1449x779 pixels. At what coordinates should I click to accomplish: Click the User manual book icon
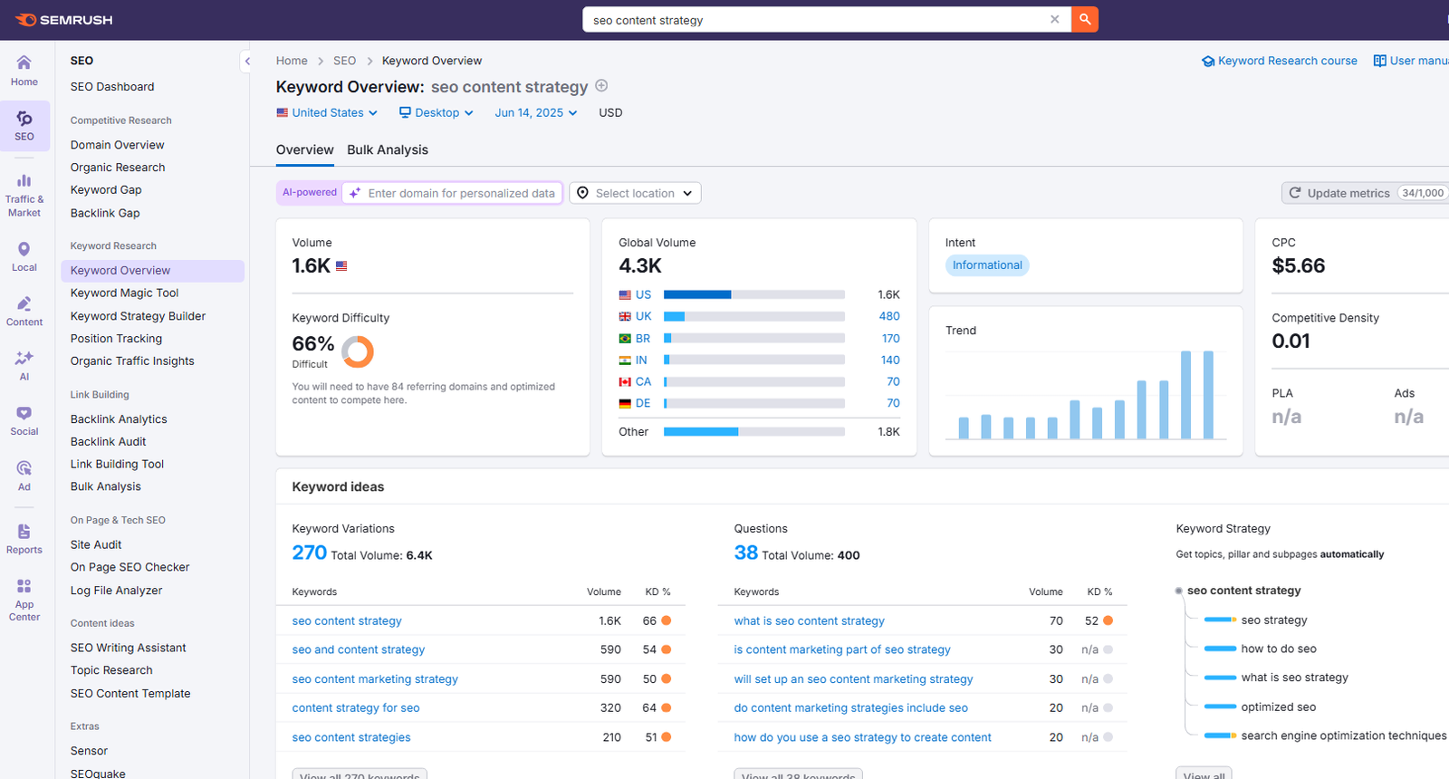point(1379,61)
